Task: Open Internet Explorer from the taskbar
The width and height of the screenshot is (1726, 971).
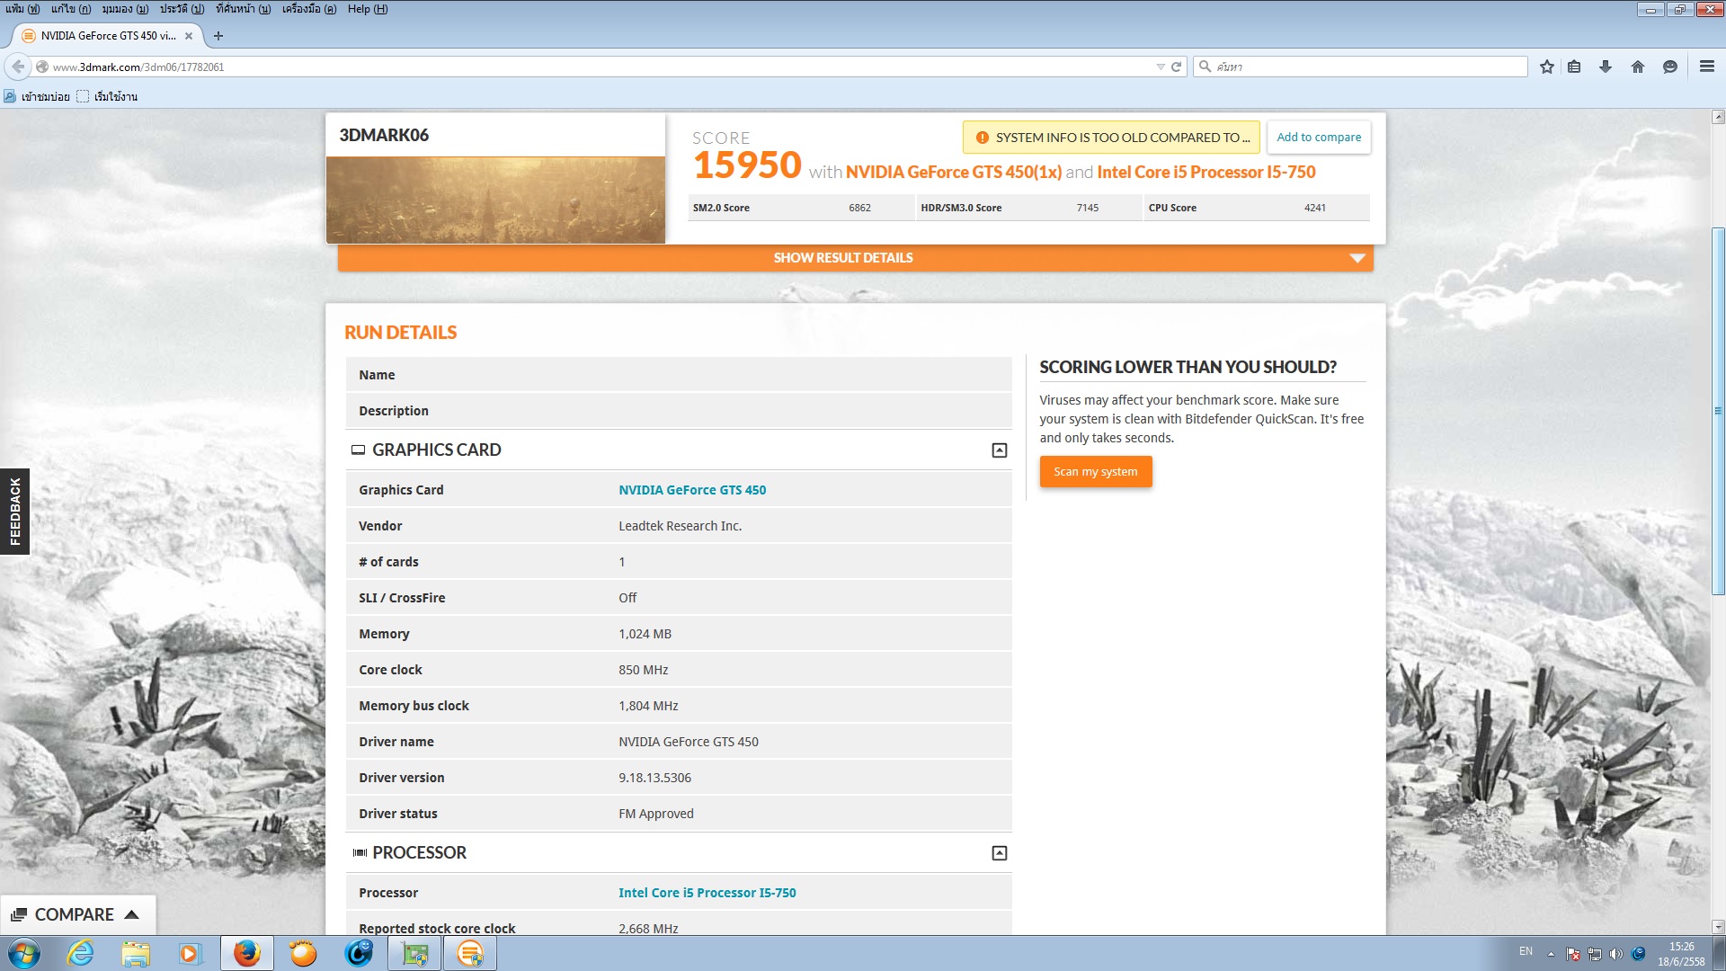Action: click(x=81, y=953)
